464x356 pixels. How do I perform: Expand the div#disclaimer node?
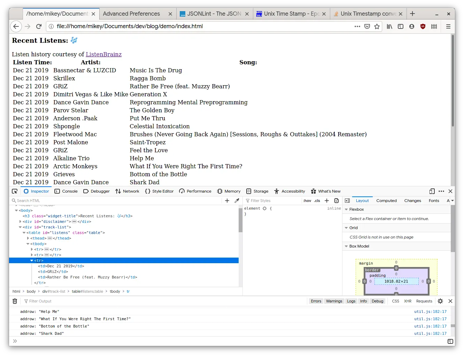click(x=20, y=221)
